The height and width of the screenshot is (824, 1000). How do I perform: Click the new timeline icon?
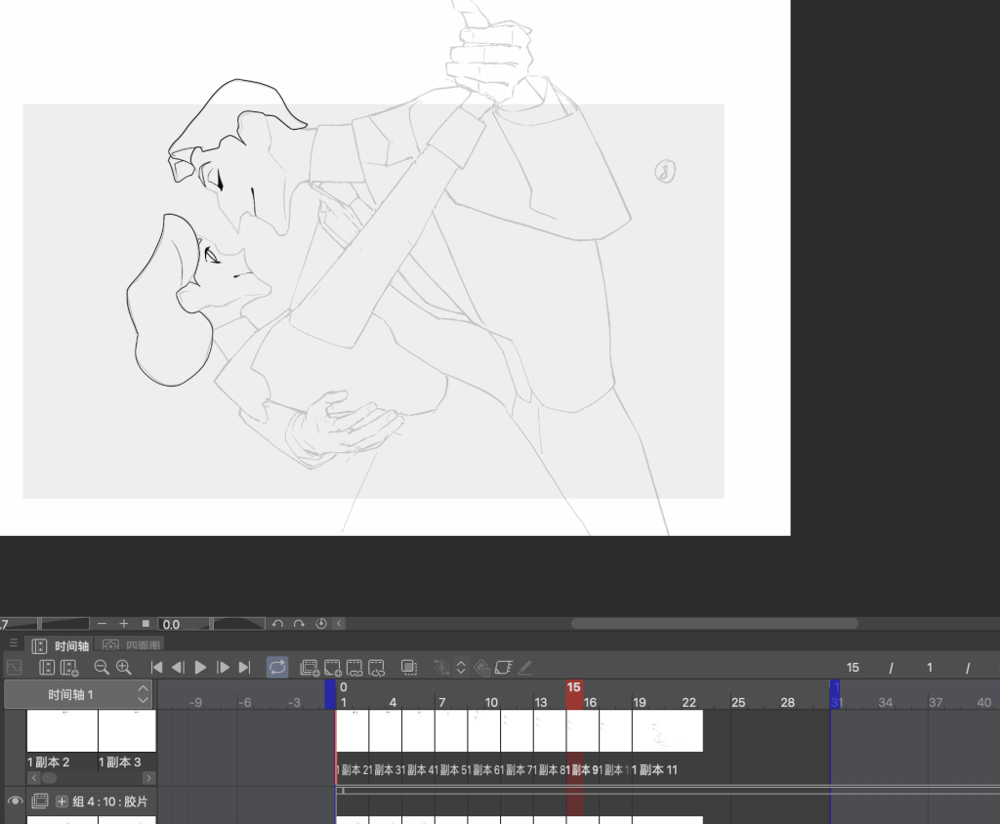coord(47,668)
